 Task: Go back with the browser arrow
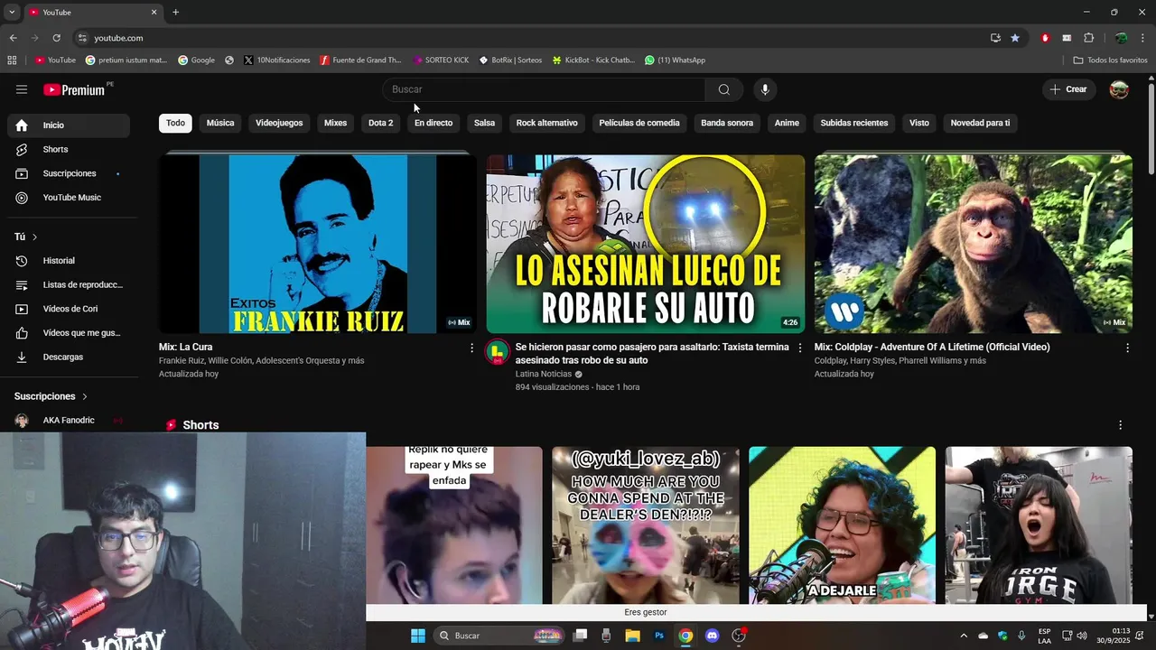13,38
